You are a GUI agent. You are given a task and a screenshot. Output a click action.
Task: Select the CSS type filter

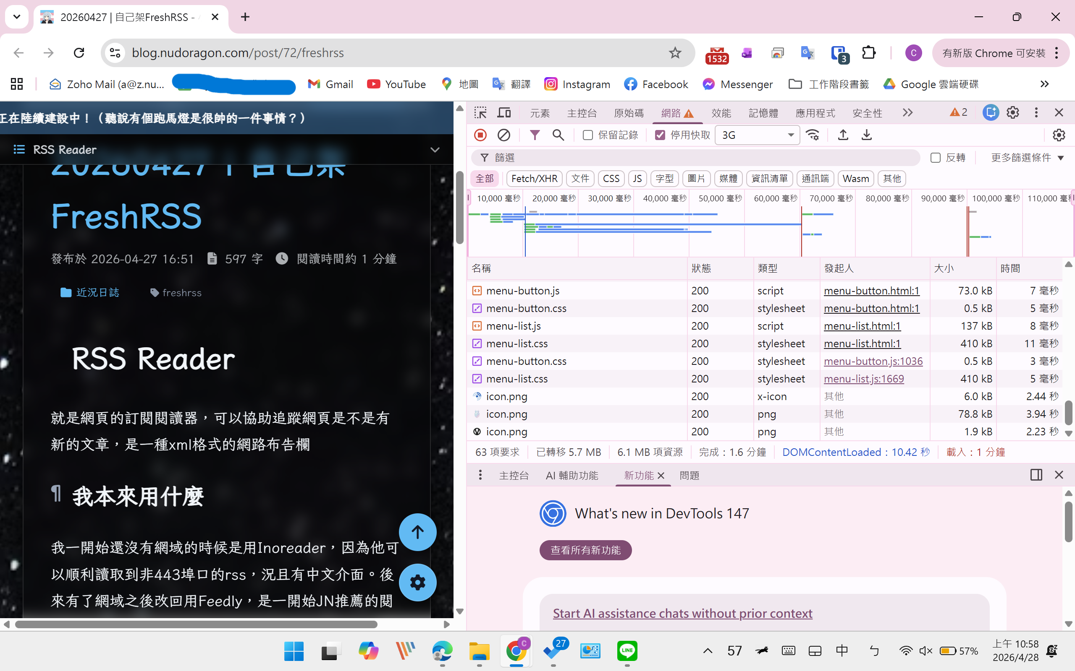[611, 178]
